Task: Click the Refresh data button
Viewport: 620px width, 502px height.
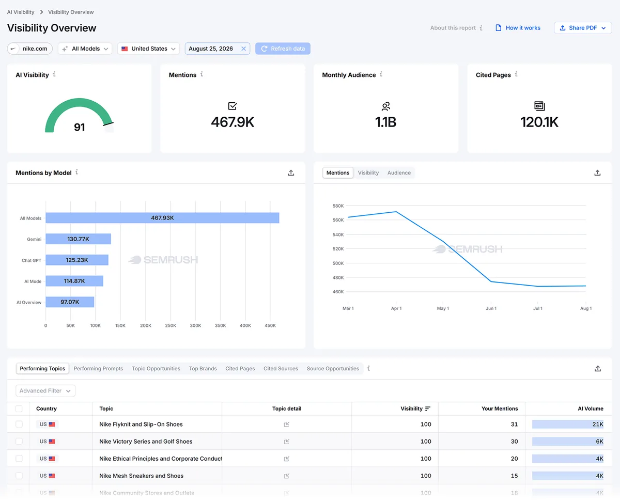Action: 283,49
